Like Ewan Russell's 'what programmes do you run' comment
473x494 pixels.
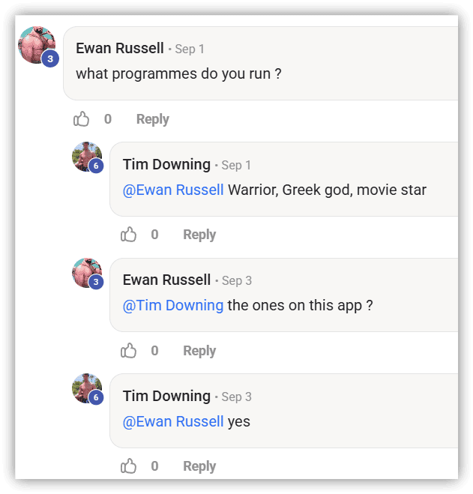coord(82,119)
